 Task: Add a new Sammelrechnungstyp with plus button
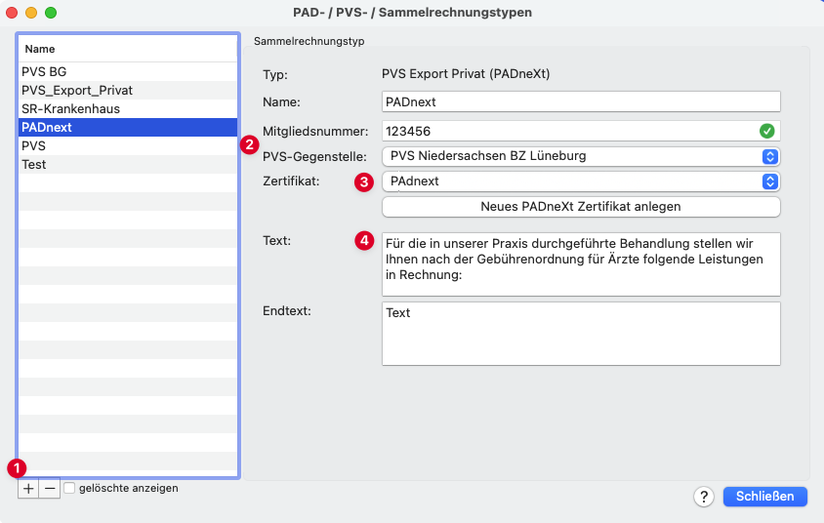click(28, 488)
